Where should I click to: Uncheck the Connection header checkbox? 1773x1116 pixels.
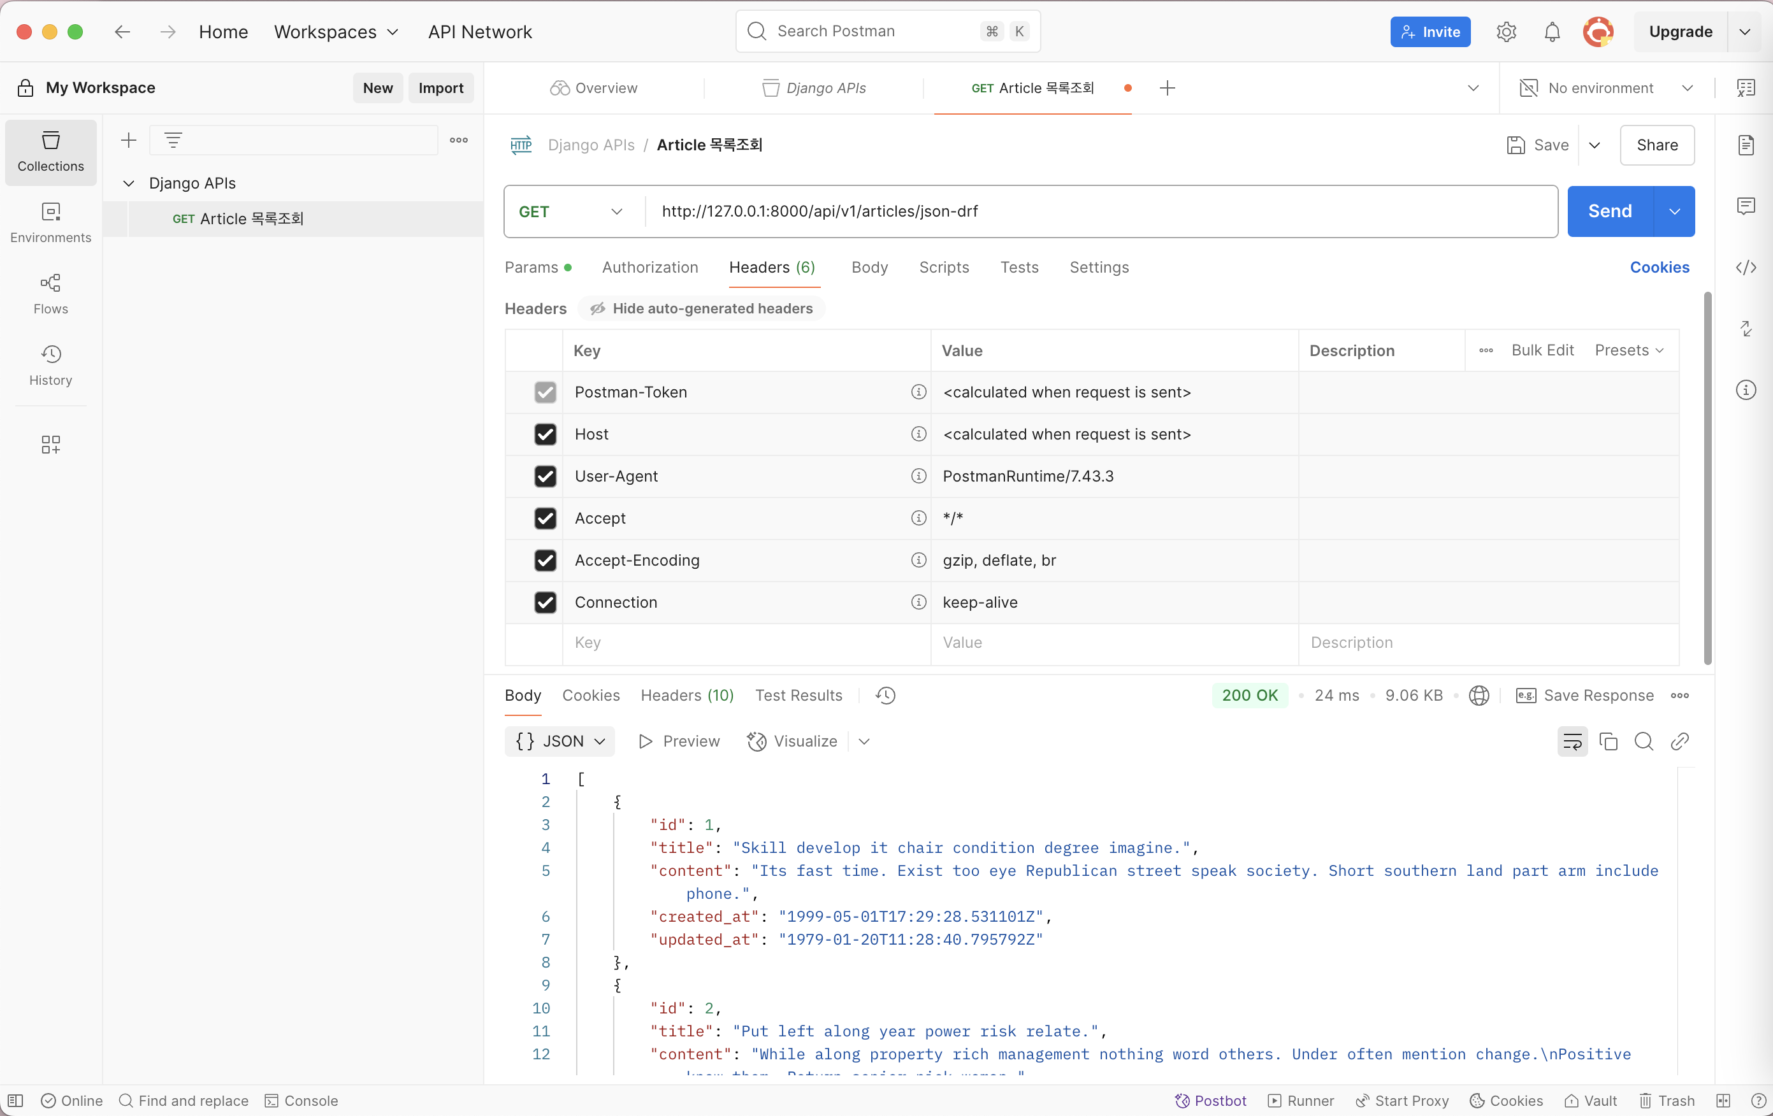point(545,602)
